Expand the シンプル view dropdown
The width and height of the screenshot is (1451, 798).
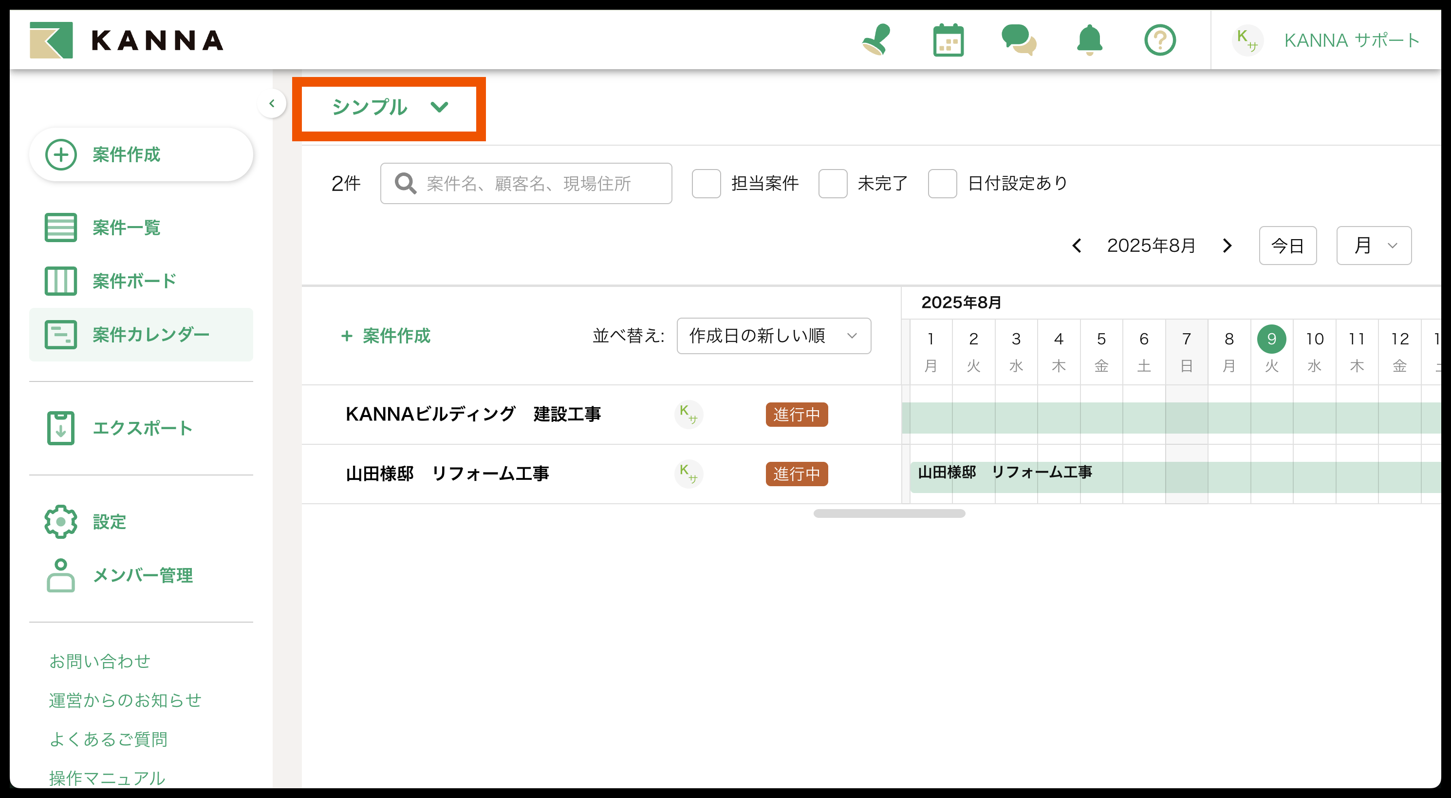[x=389, y=107]
